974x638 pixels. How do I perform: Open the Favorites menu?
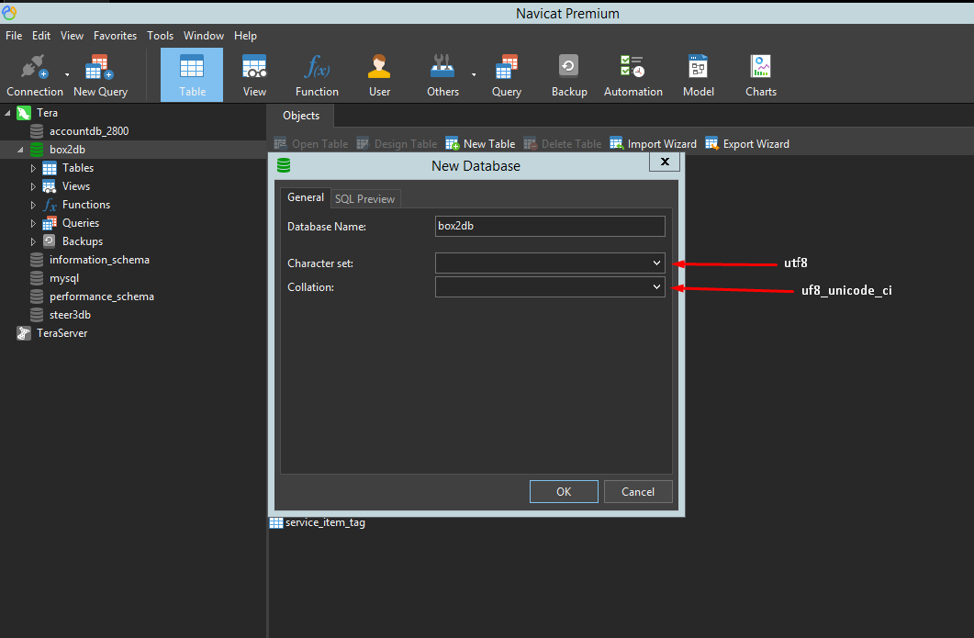[x=115, y=36]
